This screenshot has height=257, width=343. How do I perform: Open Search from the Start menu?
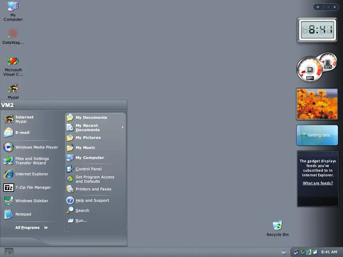pyautogui.click(x=95, y=210)
